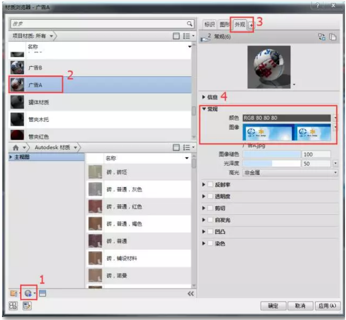Click the library folder icon at bottom left
The width and height of the screenshot is (346, 320).
coord(14,293)
